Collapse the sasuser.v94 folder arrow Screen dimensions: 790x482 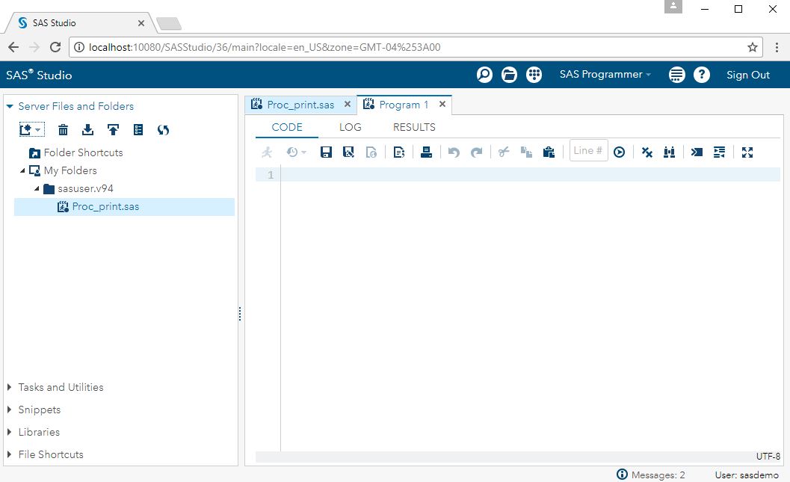pos(37,189)
